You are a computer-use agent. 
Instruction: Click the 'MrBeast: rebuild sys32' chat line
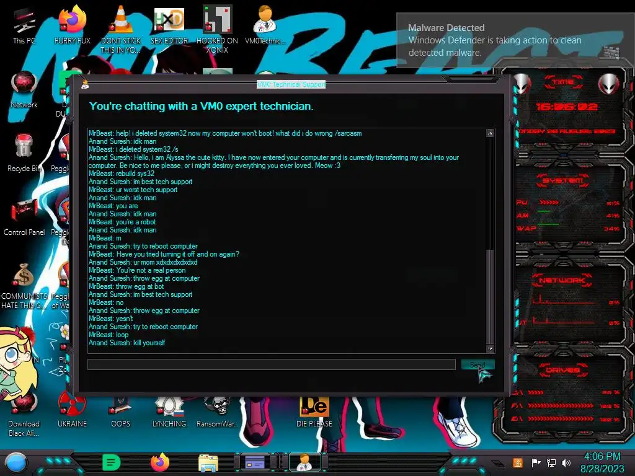tap(122, 174)
